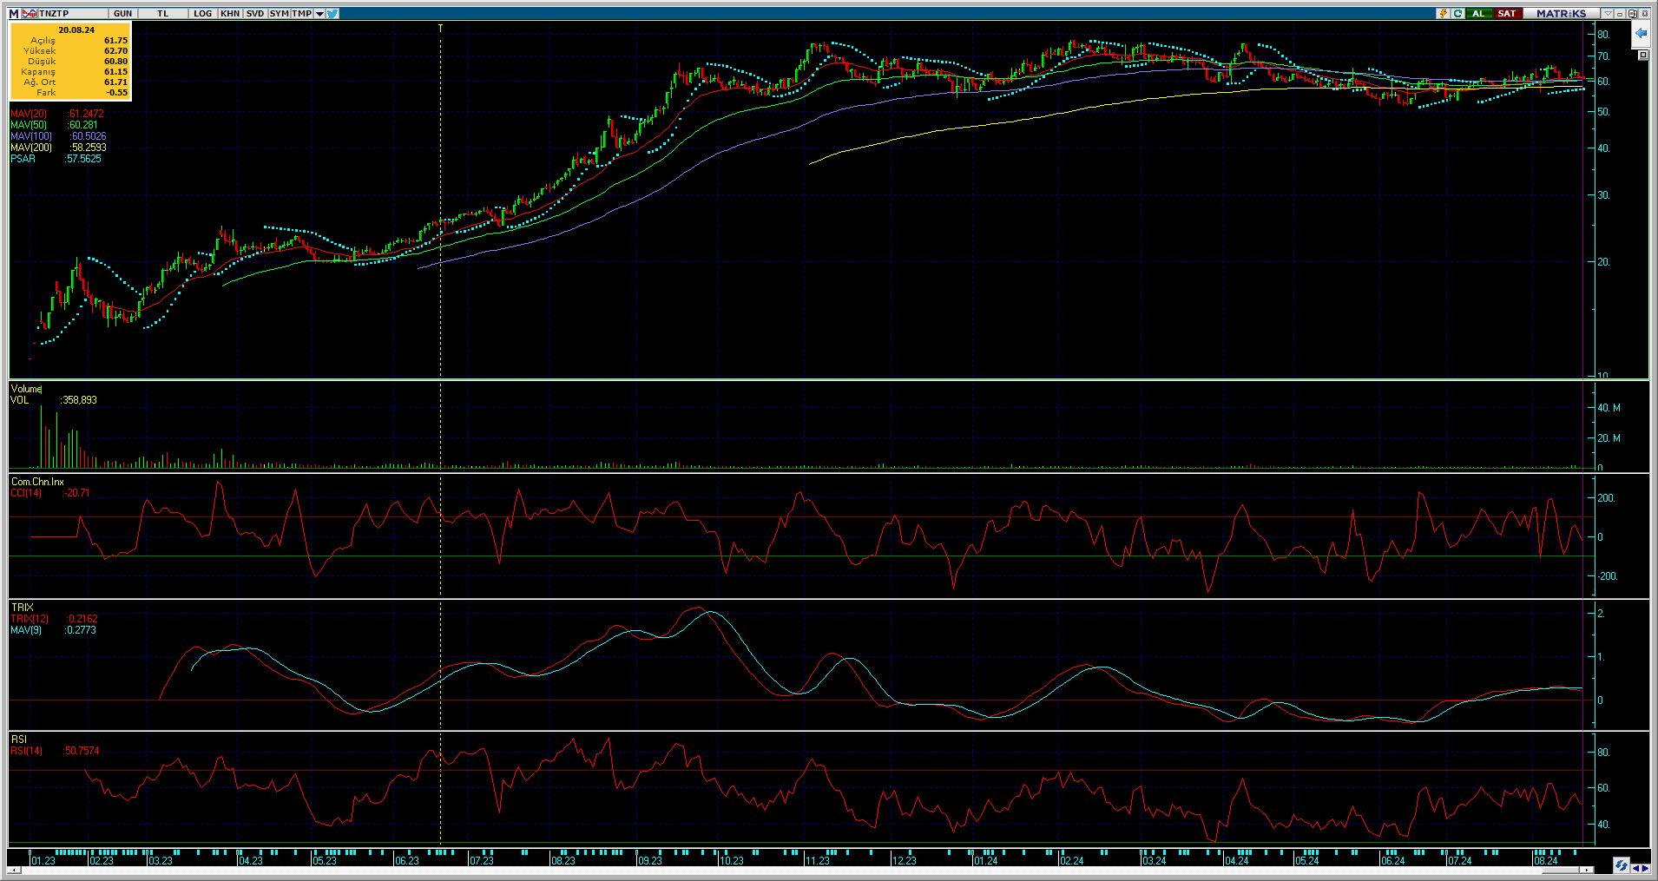
Task: Click the CCI(14) indicator label
Action: [x=26, y=493]
